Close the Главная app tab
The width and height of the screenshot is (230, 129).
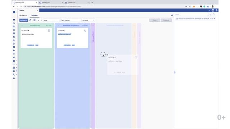click(37, 10)
